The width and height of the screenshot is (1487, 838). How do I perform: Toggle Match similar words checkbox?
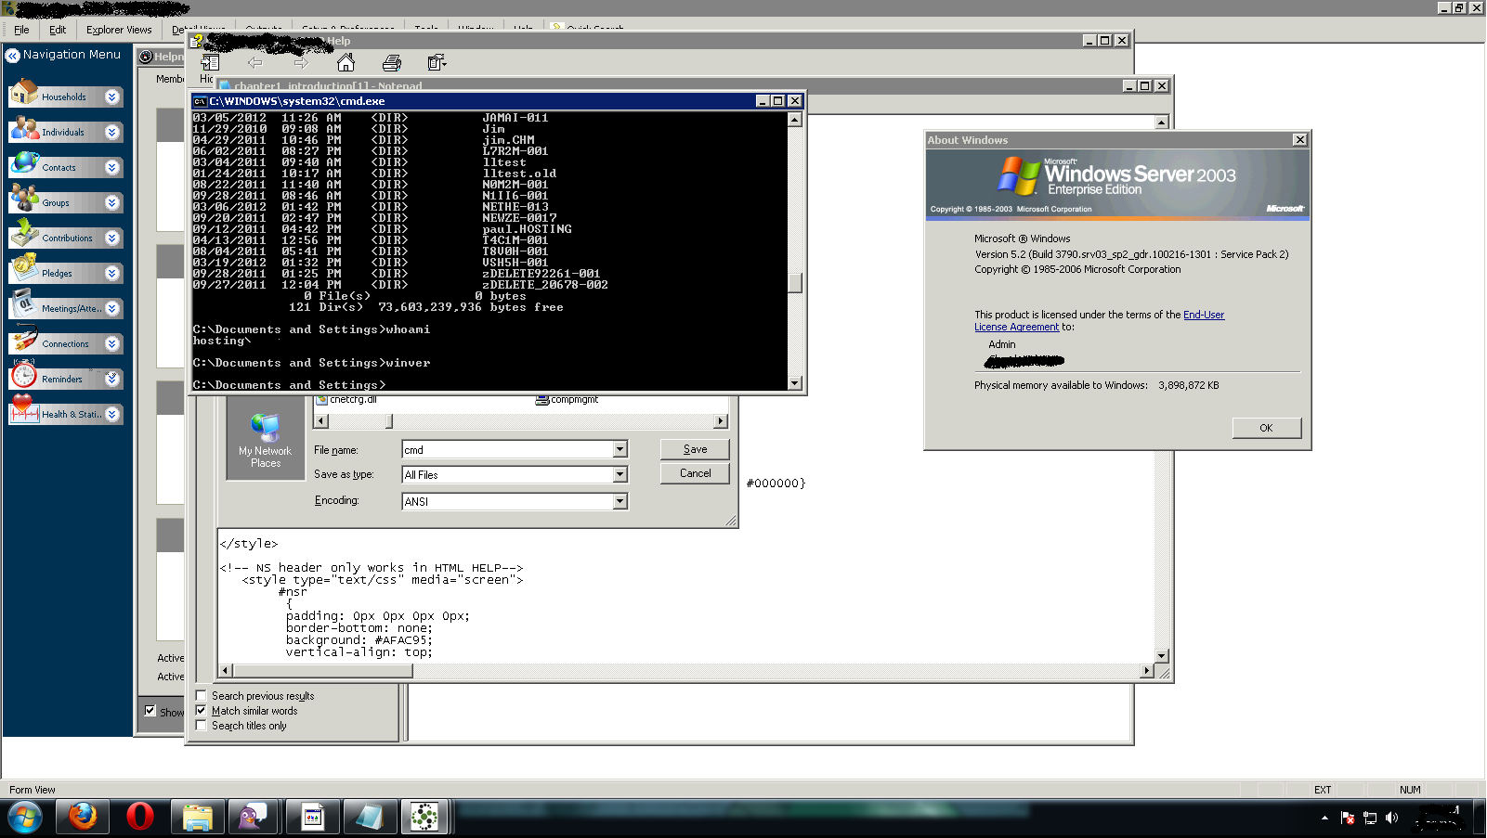tap(201, 710)
